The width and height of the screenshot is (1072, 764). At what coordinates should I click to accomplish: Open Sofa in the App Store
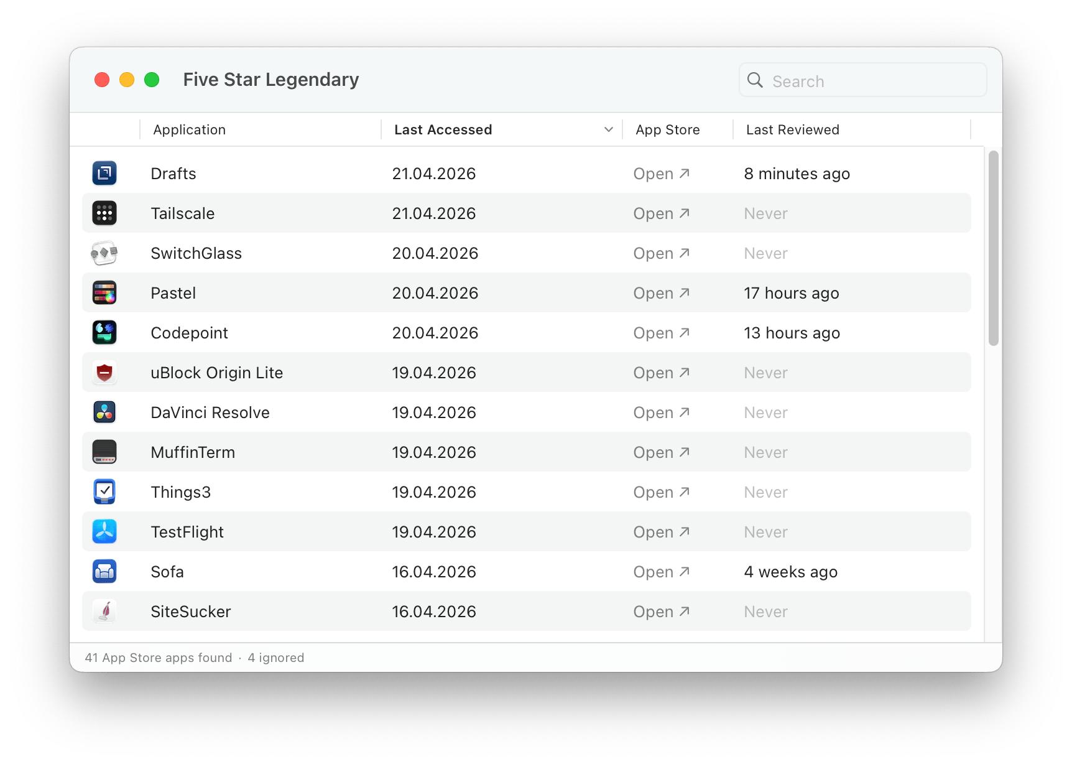[x=662, y=572]
